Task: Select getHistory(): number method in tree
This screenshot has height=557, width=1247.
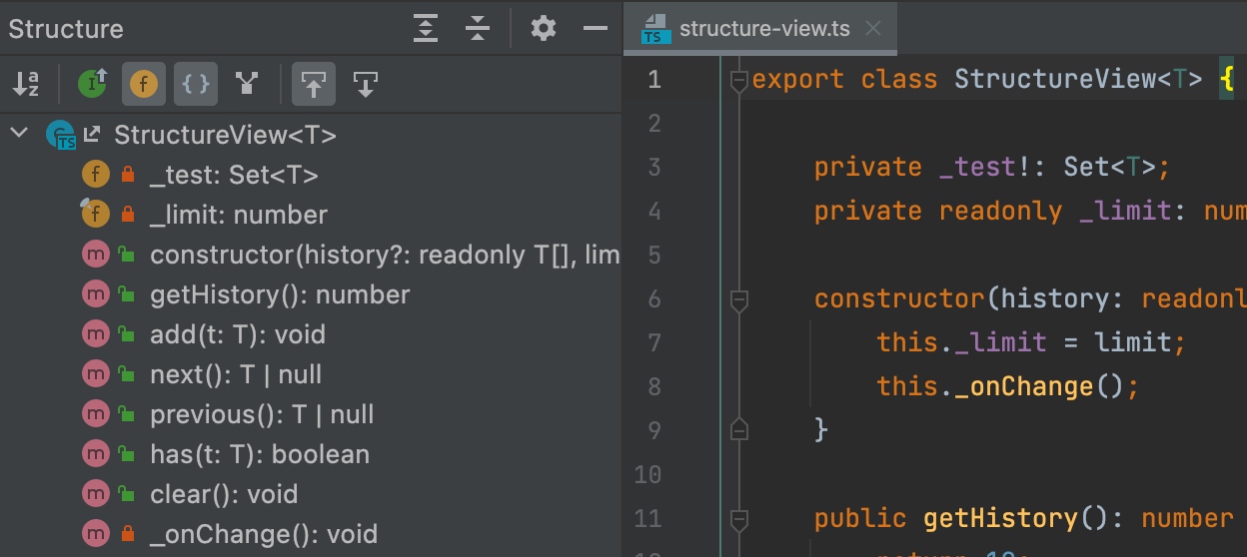Action: 280,295
